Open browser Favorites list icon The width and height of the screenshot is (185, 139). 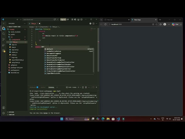coord(161,24)
